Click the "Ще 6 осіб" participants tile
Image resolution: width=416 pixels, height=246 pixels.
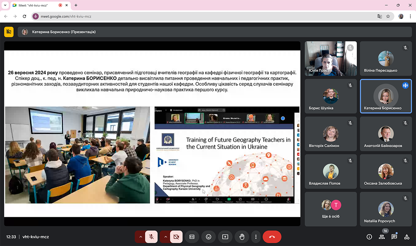click(330, 209)
